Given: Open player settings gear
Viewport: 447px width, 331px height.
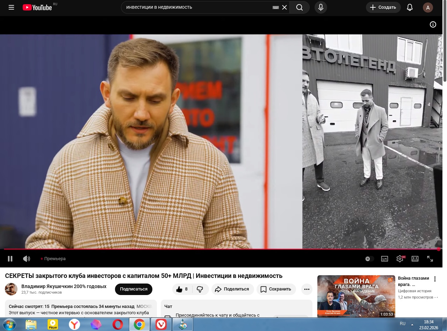Looking at the screenshot, I should [x=400, y=259].
